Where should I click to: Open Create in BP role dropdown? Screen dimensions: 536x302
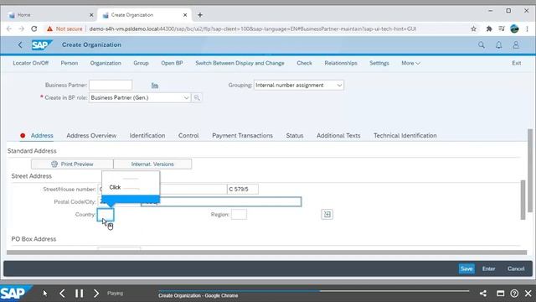tap(140, 97)
